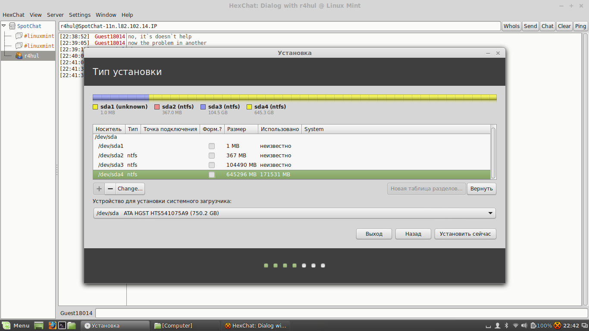Launch Firefox from the panel

click(53, 325)
